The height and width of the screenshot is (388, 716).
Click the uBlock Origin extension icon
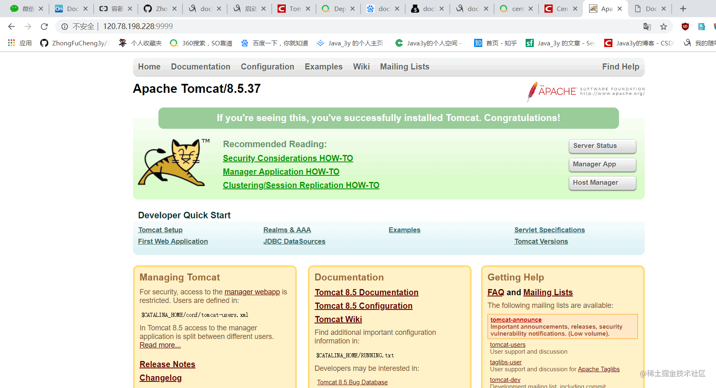tap(684, 26)
